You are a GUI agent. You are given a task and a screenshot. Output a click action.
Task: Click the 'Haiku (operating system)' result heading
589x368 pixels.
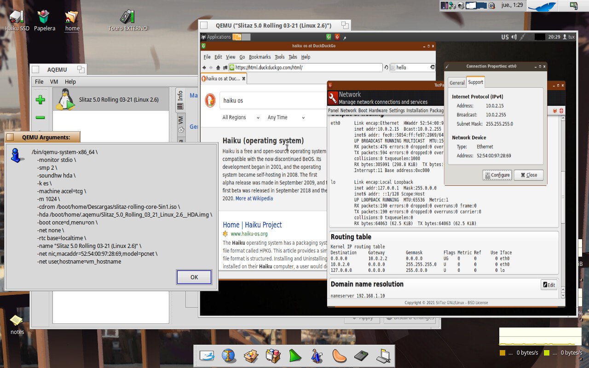[x=263, y=141]
